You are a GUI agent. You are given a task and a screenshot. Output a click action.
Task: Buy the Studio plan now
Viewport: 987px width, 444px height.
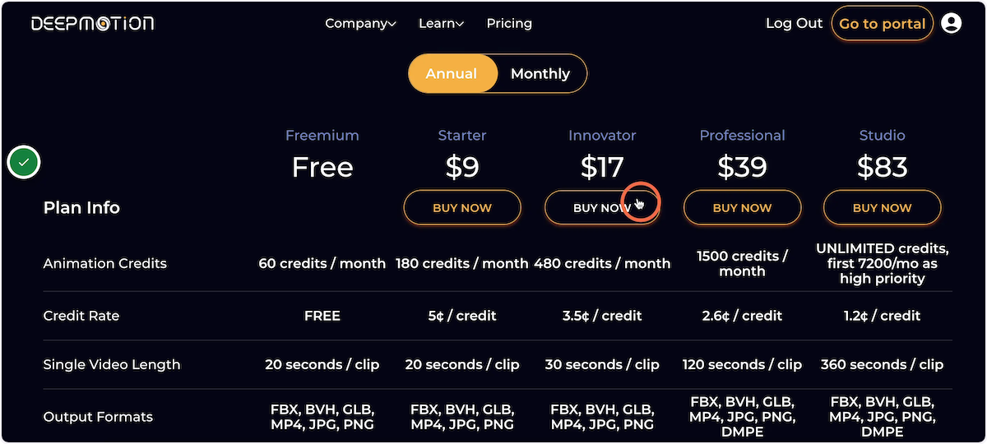[x=883, y=208]
